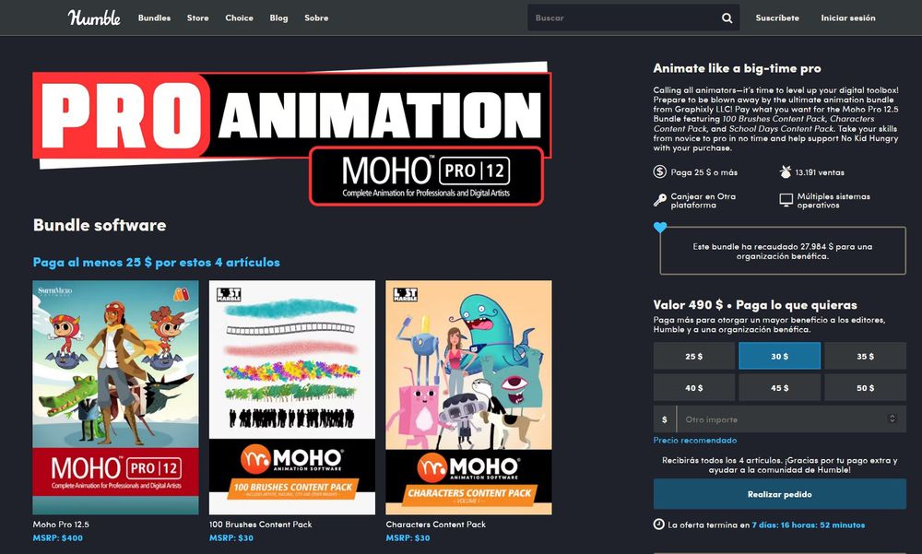Click the Paga al menos 25 $ tier heading

157,263
